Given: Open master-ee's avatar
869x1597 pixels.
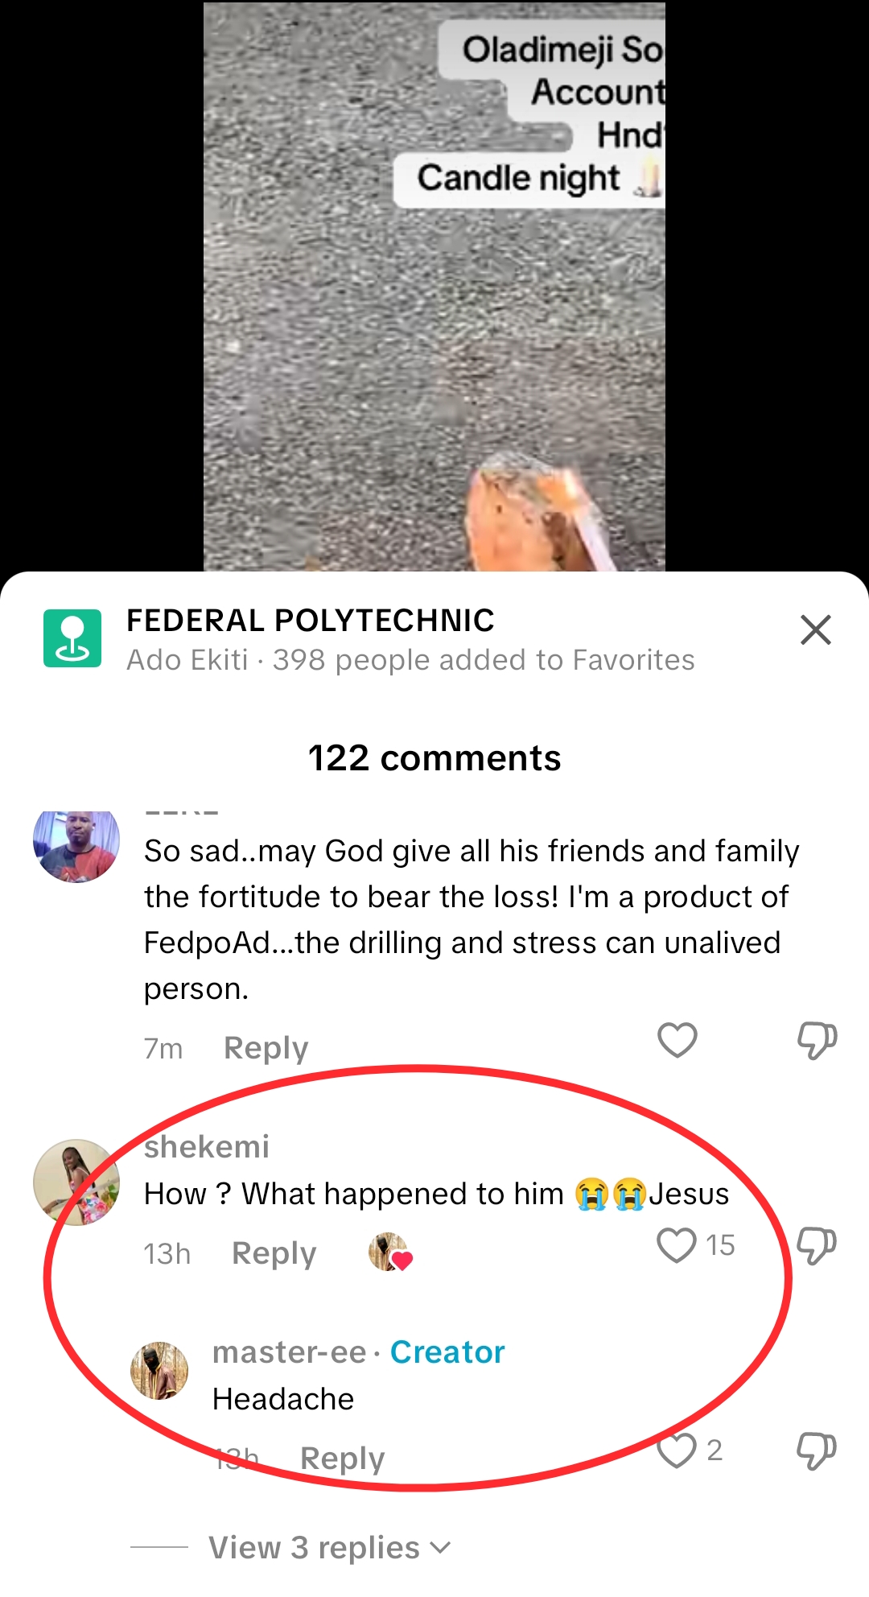Looking at the screenshot, I should coord(159,1370).
